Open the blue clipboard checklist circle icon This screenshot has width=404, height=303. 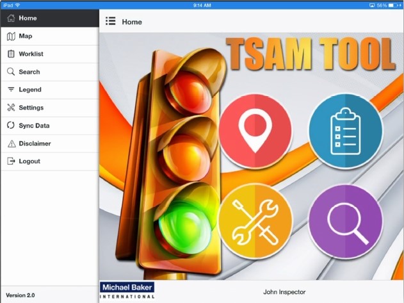[346, 131]
